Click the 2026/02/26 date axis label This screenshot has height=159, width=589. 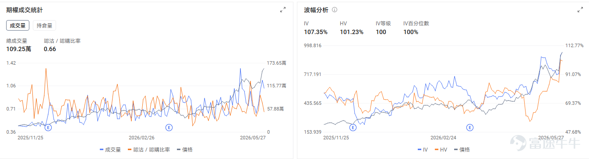[x=141, y=137]
